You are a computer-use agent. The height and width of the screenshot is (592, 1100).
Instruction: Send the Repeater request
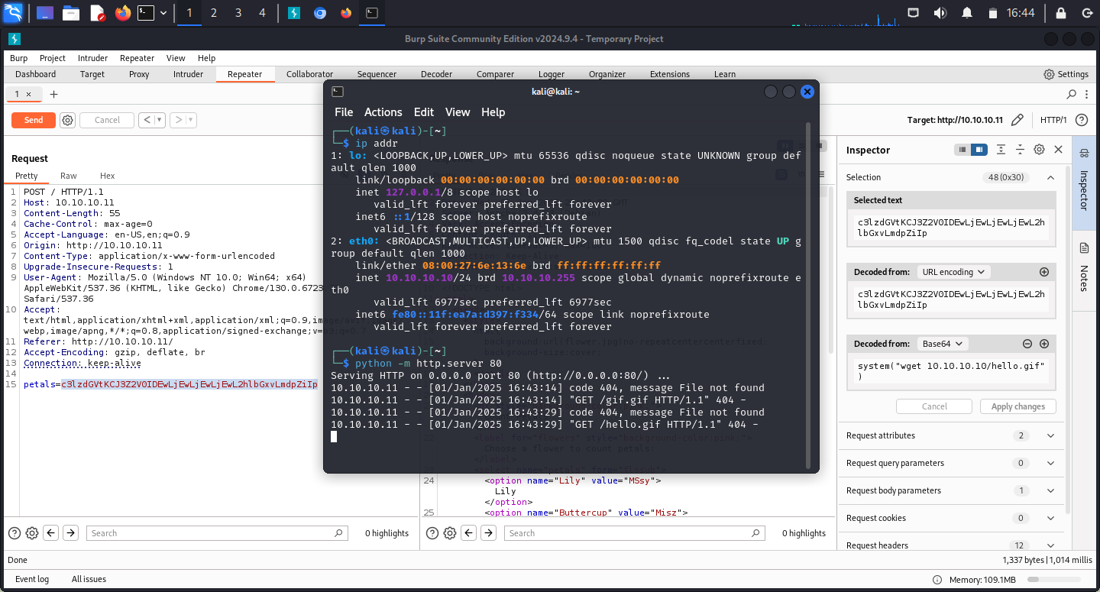(x=34, y=120)
